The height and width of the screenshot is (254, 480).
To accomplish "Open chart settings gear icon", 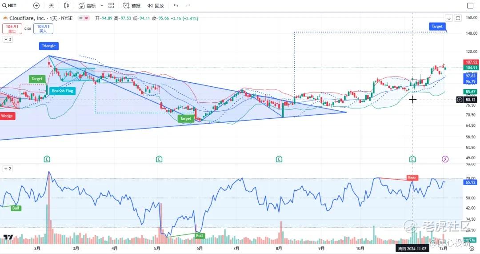I will pyautogui.click(x=472, y=249).
